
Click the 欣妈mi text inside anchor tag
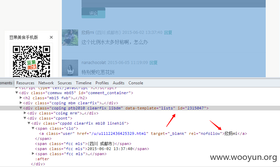tap(231, 133)
